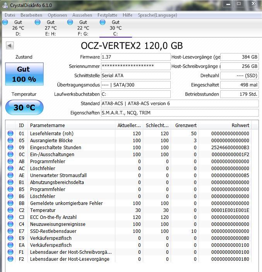Click the Rohwert column header

[225, 125]
